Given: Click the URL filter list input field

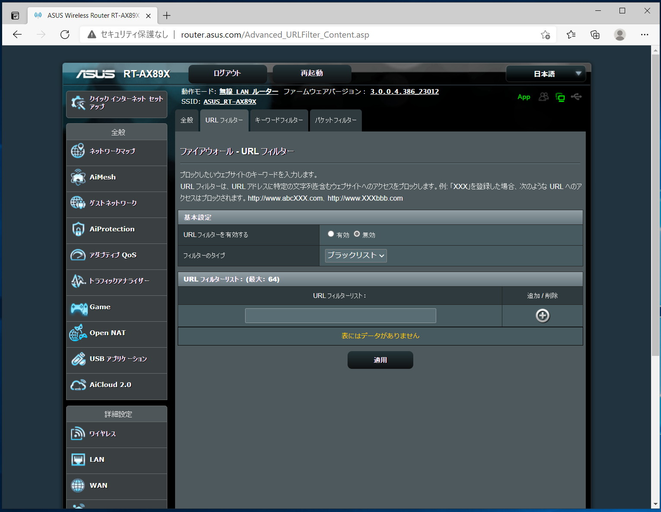Looking at the screenshot, I should tap(341, 316).
